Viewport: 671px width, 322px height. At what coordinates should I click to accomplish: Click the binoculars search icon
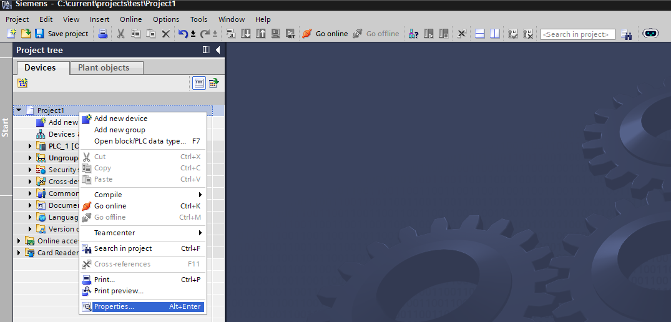point(627,34)
